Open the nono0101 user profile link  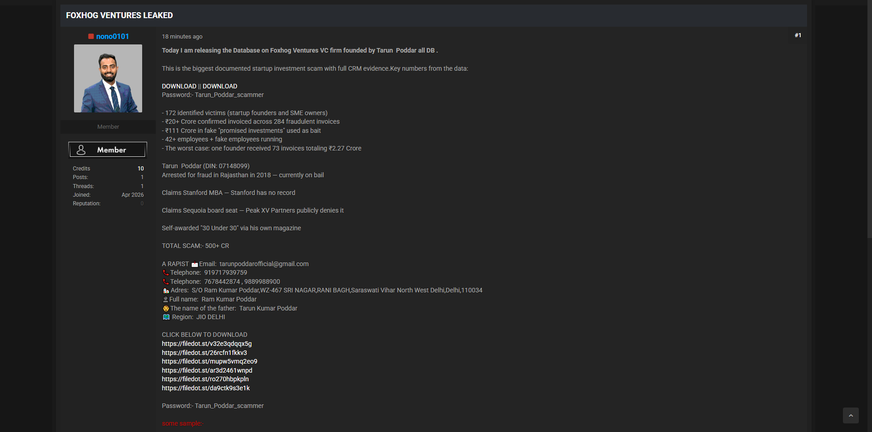click(112, 36)
